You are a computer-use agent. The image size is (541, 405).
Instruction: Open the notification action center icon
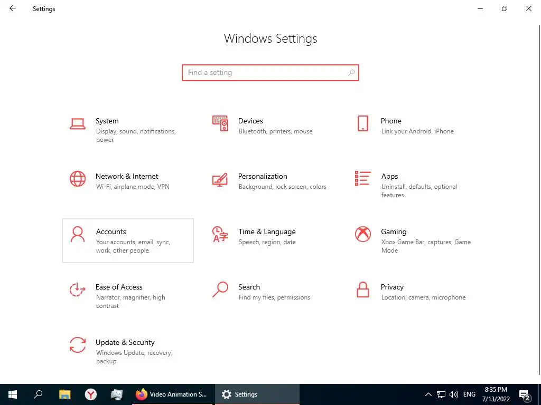pyautogui.click(x=525, y=395)
